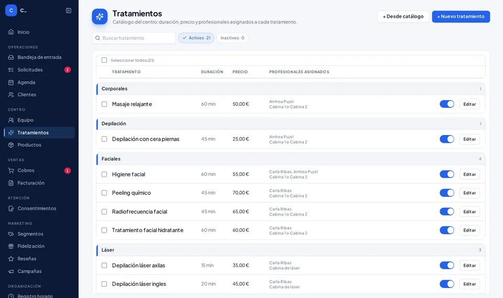503x298 pixels.
Task: Open Campañas megaphone icon
Action: pos(11,271)
